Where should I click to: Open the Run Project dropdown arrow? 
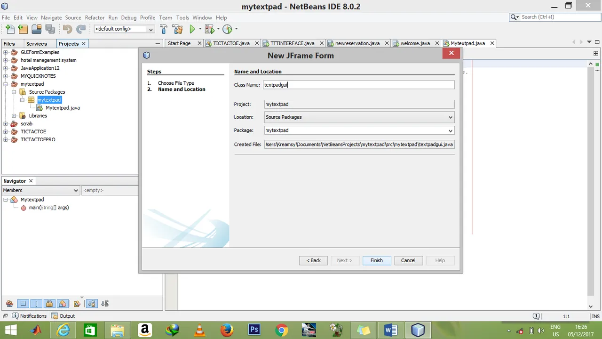click(x=200, y=29)
